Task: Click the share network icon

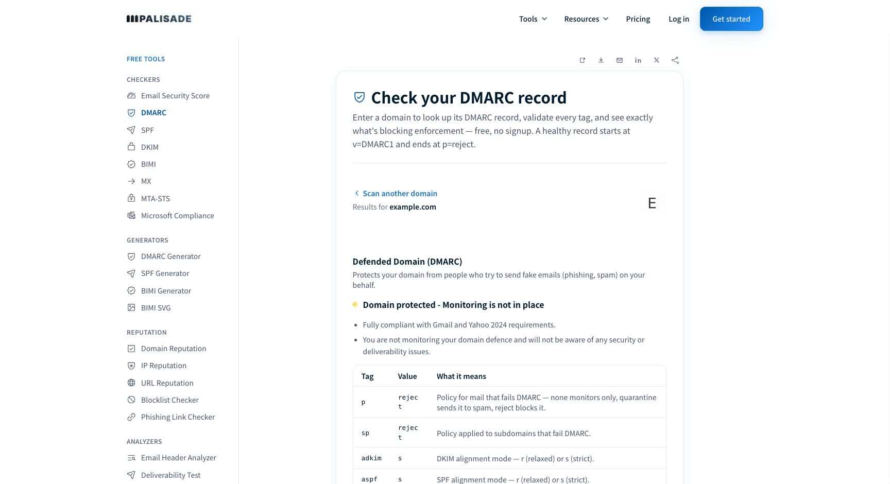Action: click(675, 60)
